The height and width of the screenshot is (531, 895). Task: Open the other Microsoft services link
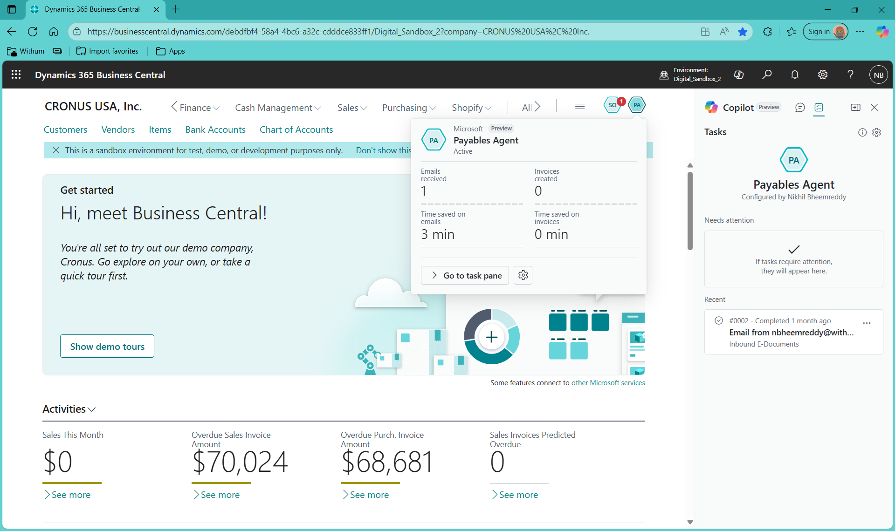[x=608, y=382]
